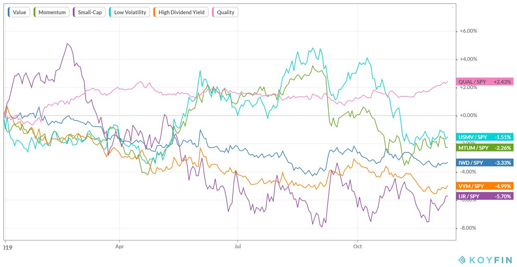
Task: Click the MTUM / SPY -2.26% label
Action: [x=485, y=148]
